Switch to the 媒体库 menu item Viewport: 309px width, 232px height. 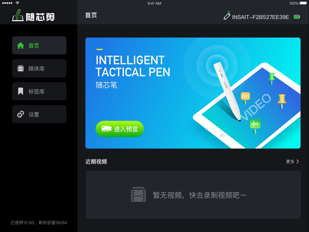[x=39, y=68]
